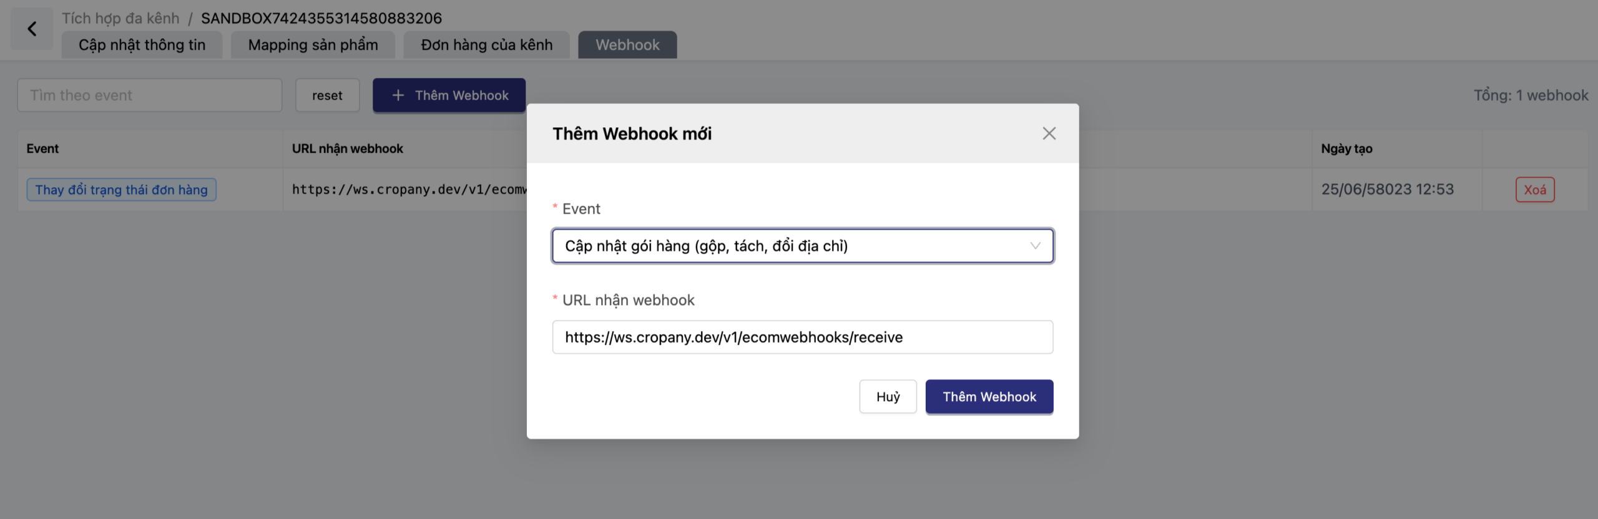This screenshot has height=519, width=1598.
Task: Select the Webhook tab
Action: click(627, 45)
